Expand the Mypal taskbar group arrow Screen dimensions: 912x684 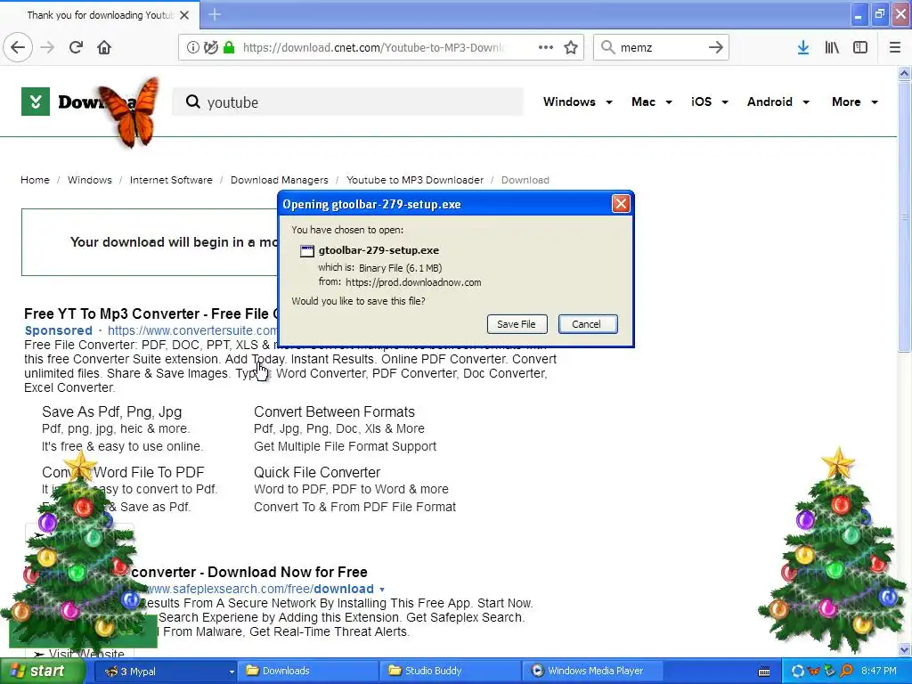point(232,672)
